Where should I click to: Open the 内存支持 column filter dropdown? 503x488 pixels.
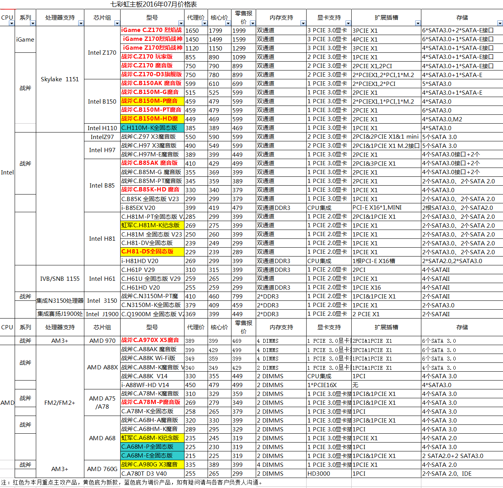[303, 23]
